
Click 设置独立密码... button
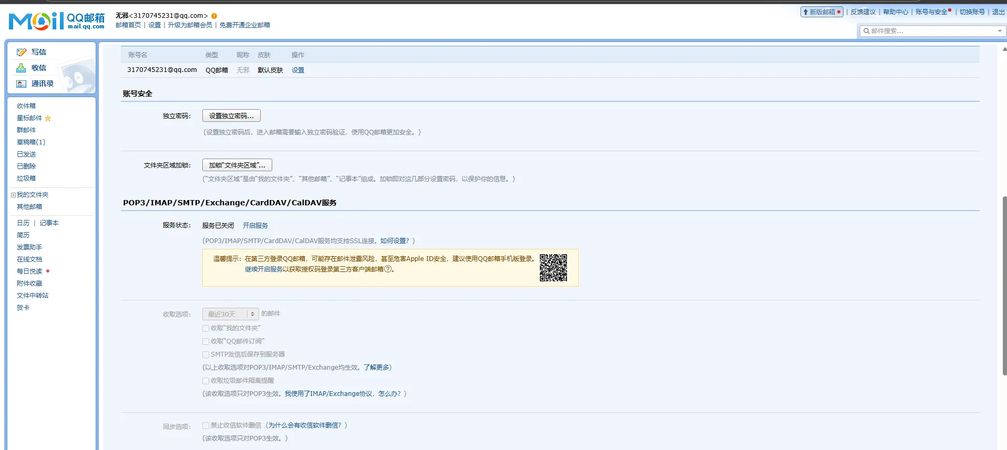coord(231,116)
